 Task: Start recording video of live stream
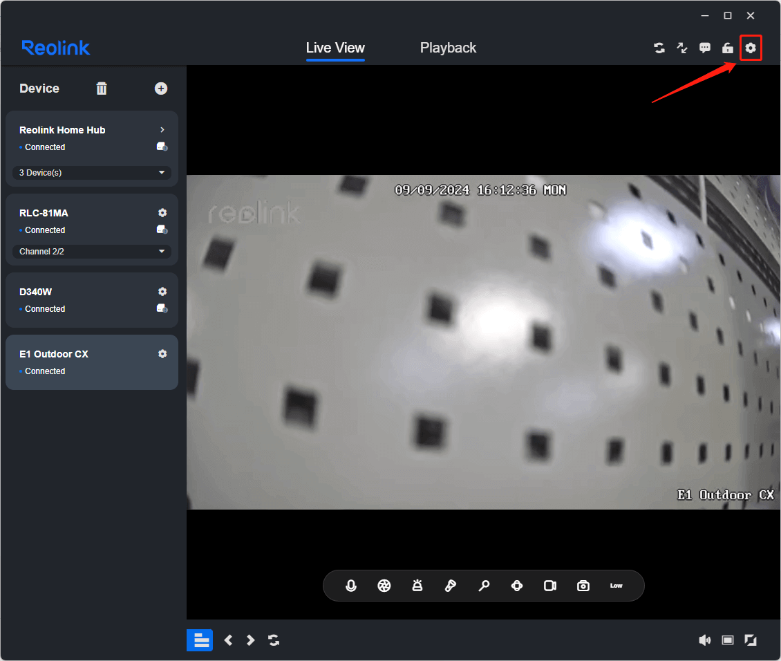[550, 586]
